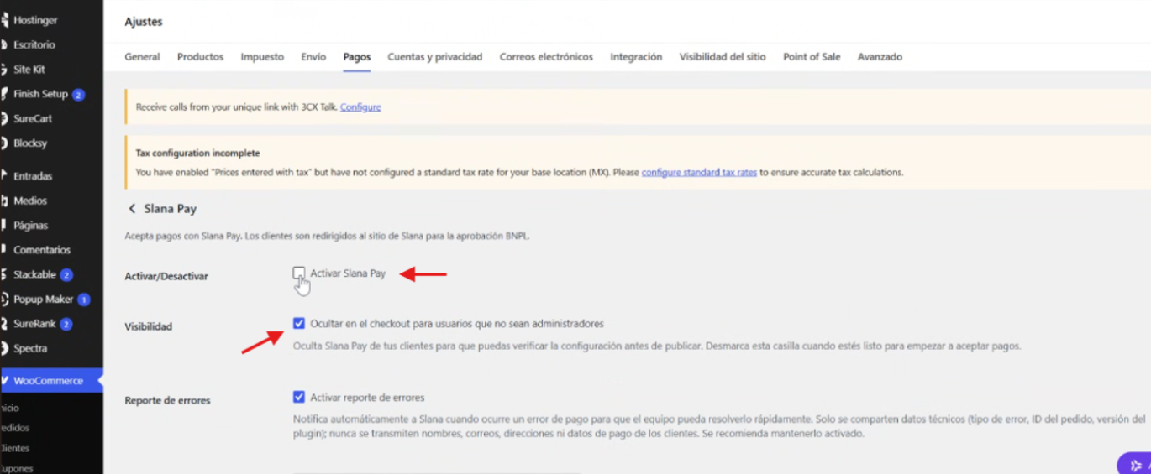
Task: Click Slana Pay section heading
Action: pyautogui.click(x=170, y=209)
